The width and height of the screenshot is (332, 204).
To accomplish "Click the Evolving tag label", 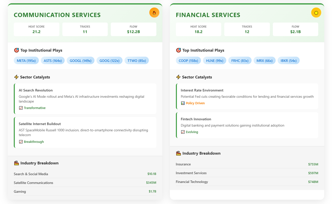I will click(192, 132).
